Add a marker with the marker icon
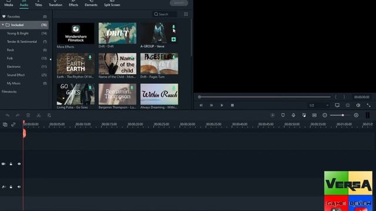Viewport: 376px width, 211px height. point(283,115)
